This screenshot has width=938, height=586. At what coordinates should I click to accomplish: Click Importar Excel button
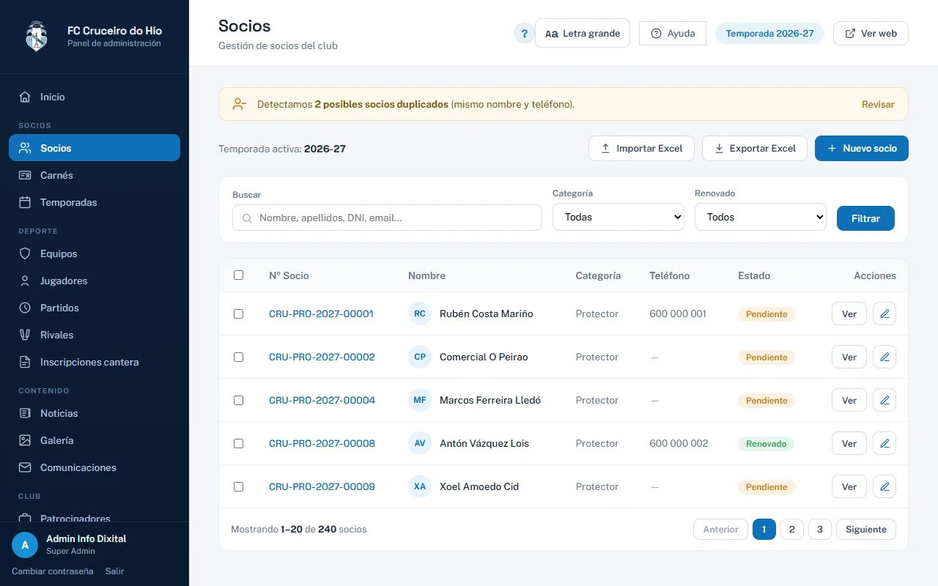click(641, 148)
